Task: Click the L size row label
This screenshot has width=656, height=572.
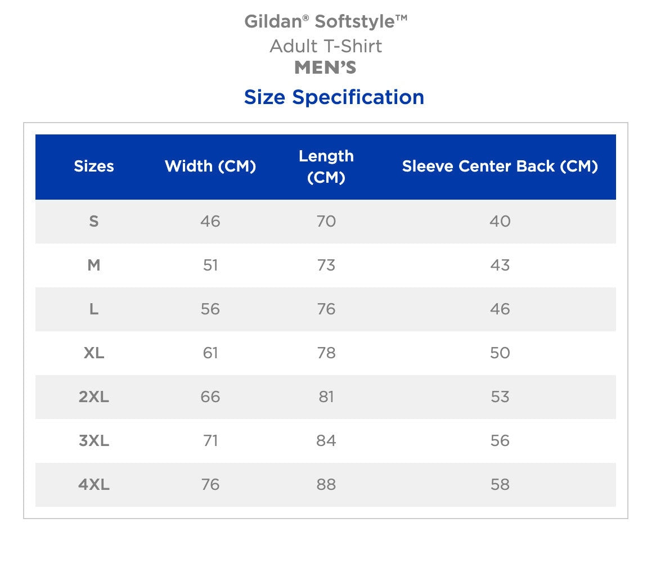Action: point(94,309)
